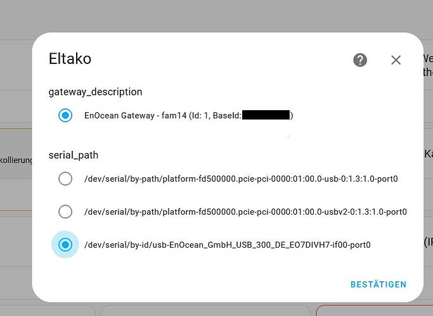433x316 pixels.
Task: Click the BESTÄTIGEN button
Action: click(378, 284)
